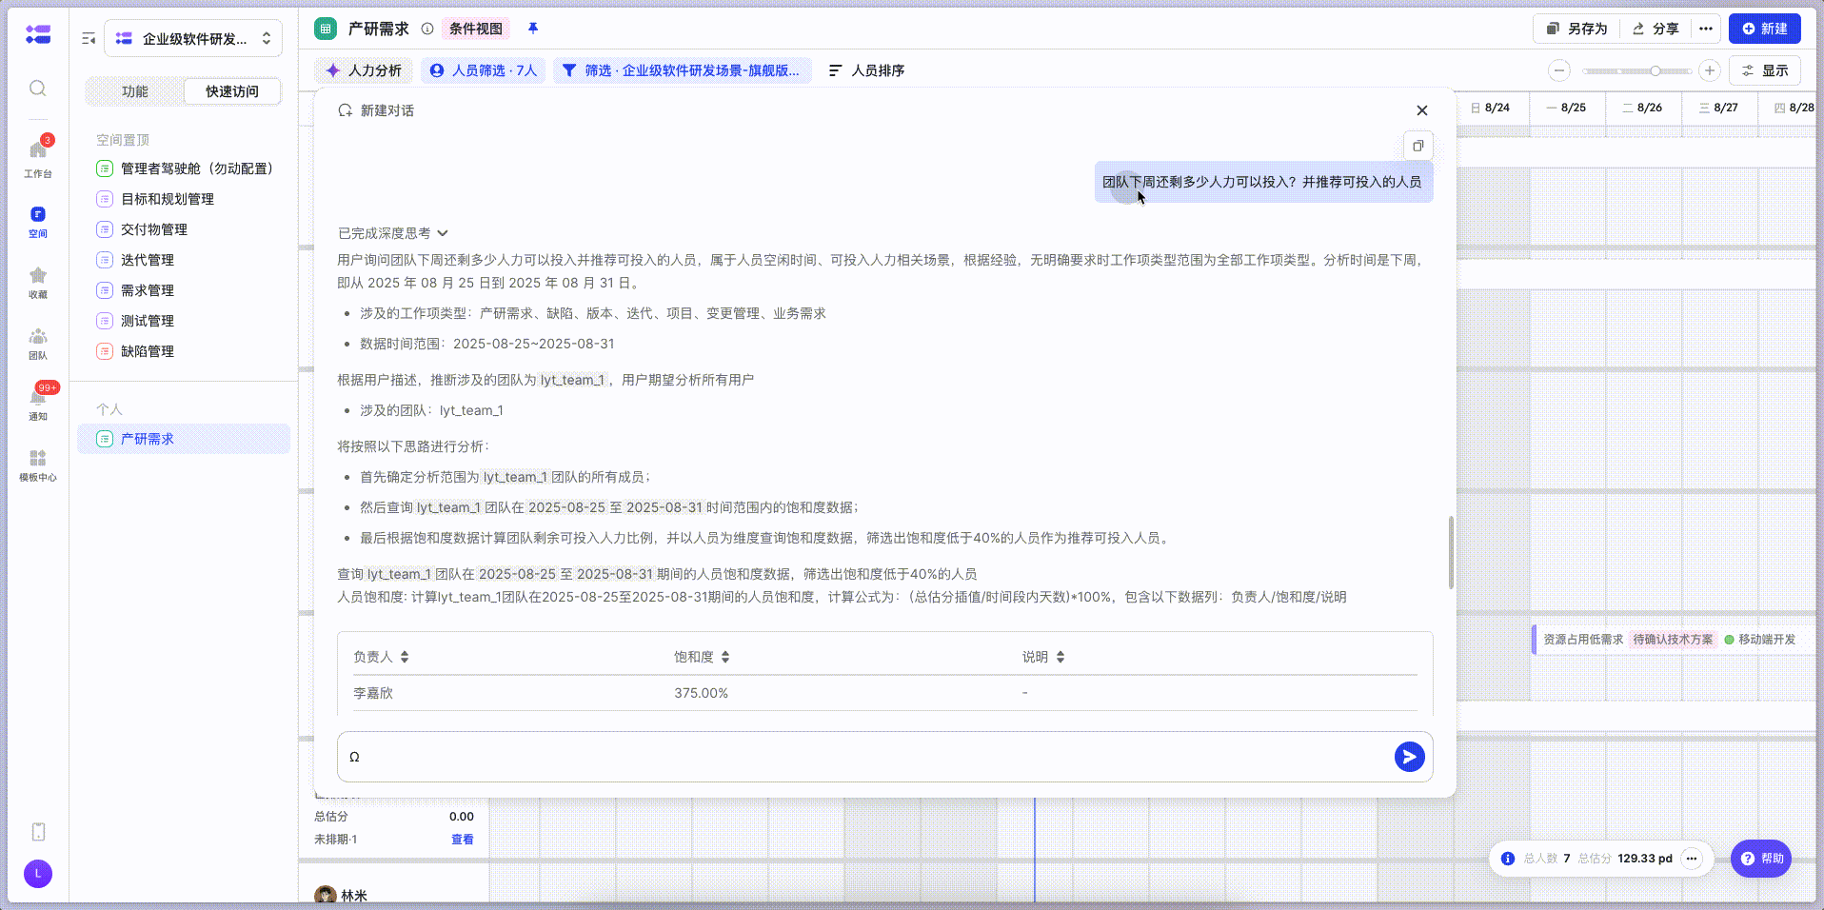The image size is (1824, 910).
Task: Click the pin icon beside 条件视图
Action: (533, 29)
